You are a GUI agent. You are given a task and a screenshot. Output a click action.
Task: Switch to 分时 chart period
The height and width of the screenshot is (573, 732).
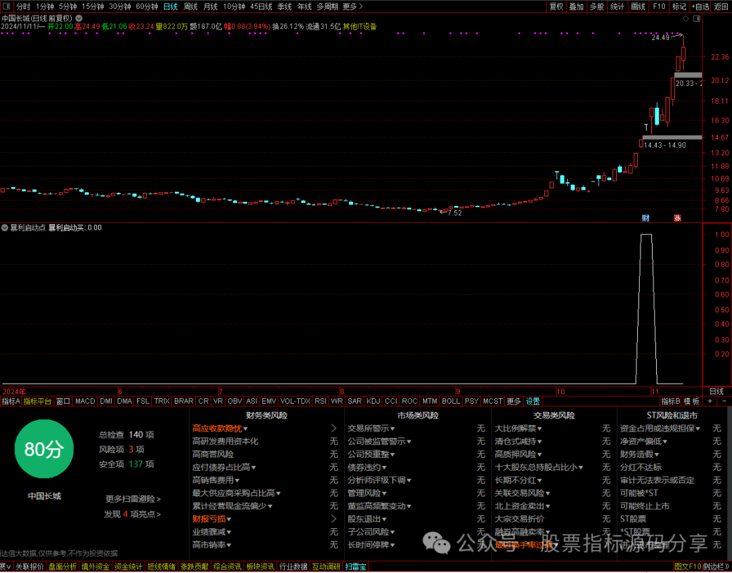23,7
